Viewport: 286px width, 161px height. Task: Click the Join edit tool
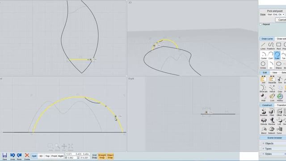(263, 80)
